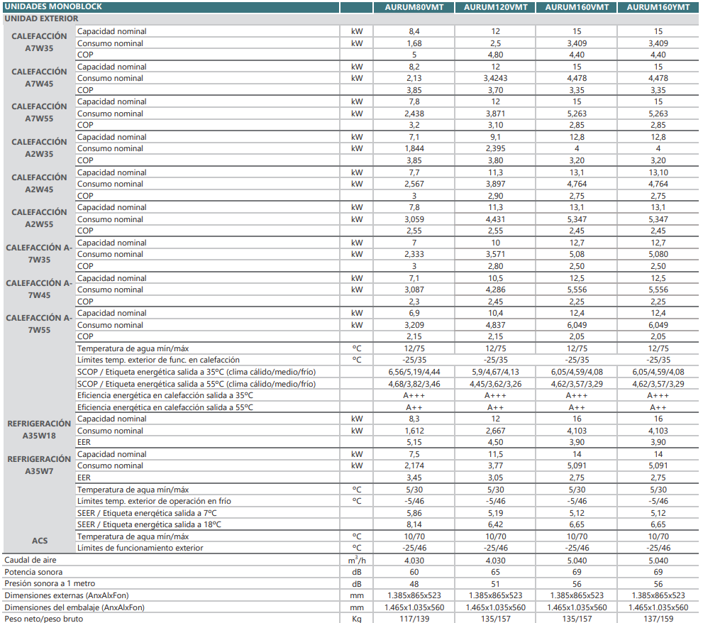703x623 pixels.
Task: Select the 3,4243 consumption value
Action: click(495, 78)
